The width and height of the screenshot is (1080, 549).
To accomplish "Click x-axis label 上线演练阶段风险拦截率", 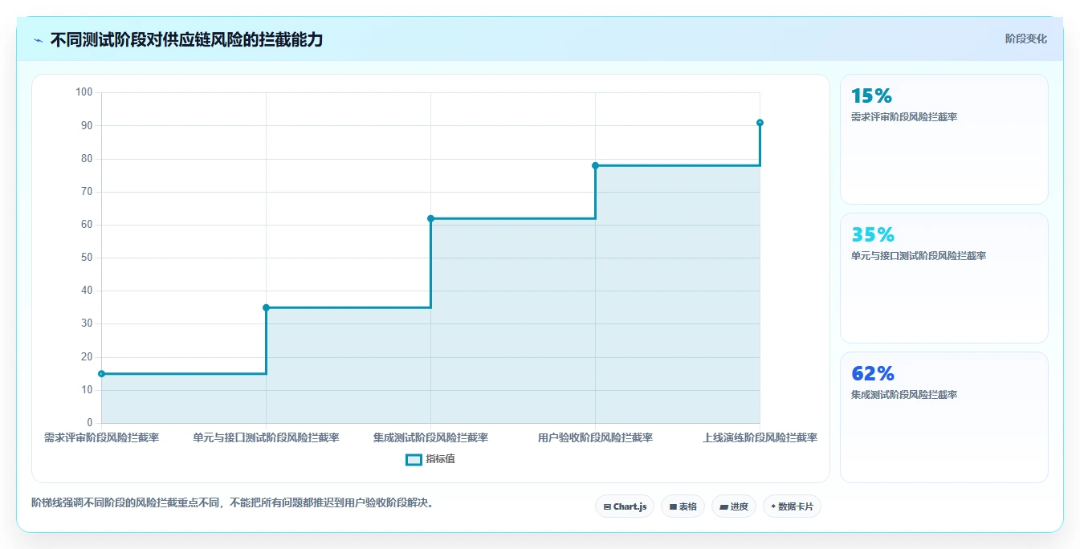I will point(760,437).
